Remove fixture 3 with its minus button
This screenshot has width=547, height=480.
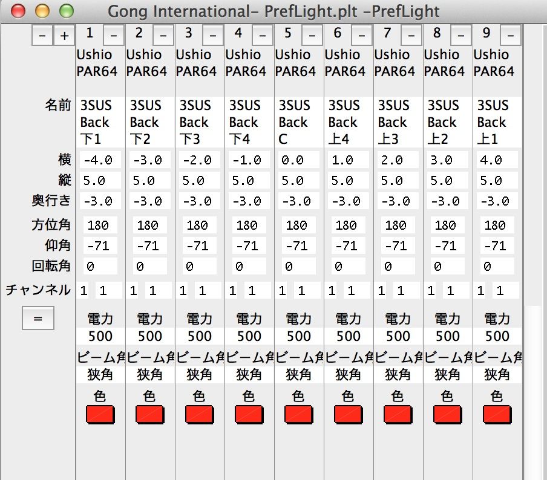(213, 35)
